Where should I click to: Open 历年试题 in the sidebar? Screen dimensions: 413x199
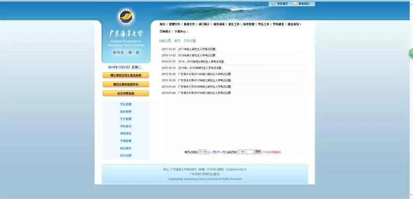point(126,155)
